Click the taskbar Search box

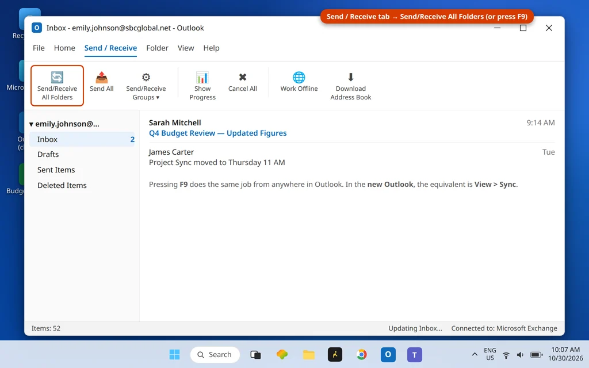coord(215,354)
